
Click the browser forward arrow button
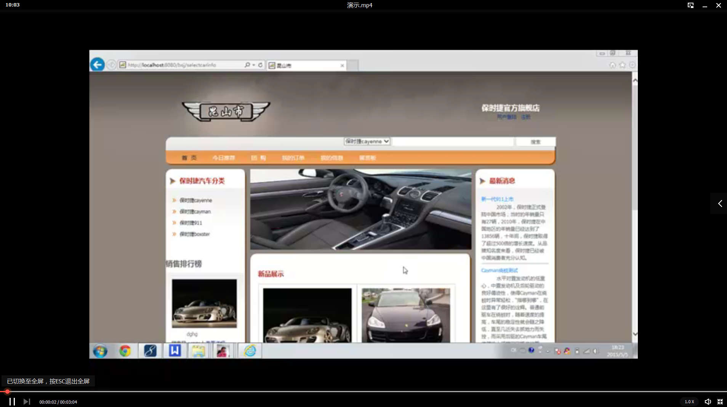111,65
